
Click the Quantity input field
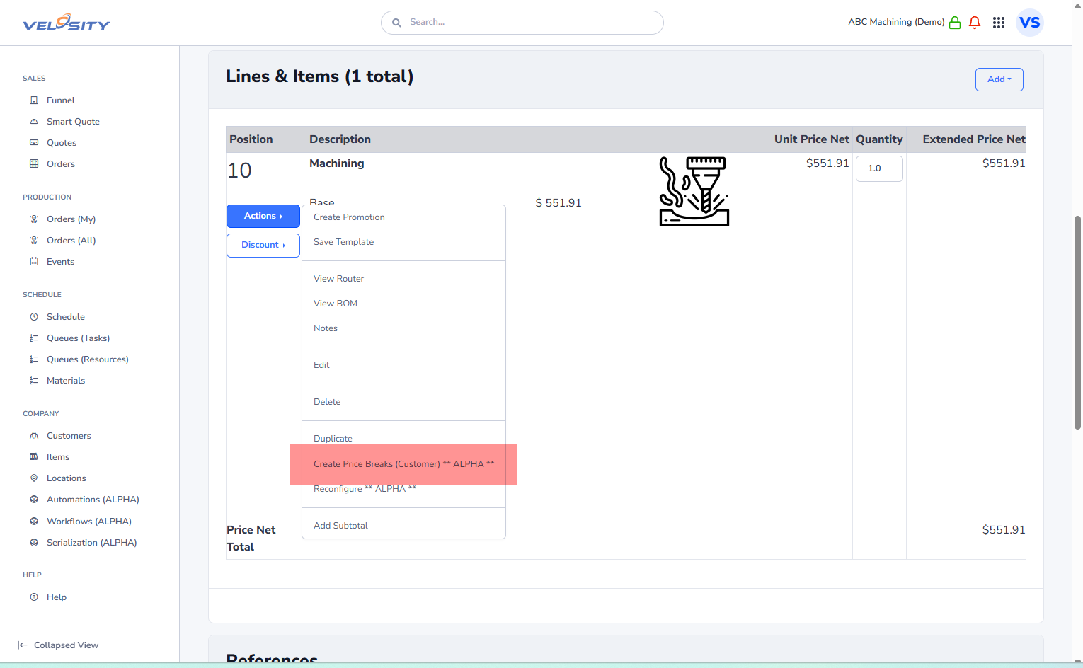(x=878, y=168)
